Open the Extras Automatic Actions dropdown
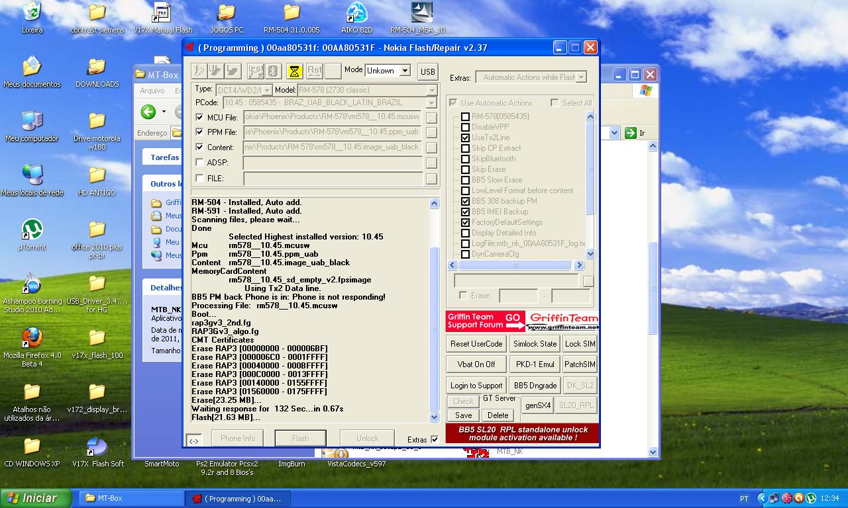 point(581,77)
